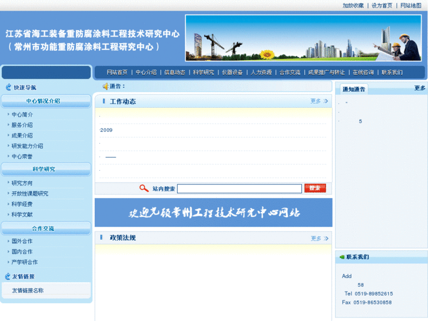Screen dimensions: 428x321
Task: Open the 在线咨询 navigation item
Action: click(363, 72)
